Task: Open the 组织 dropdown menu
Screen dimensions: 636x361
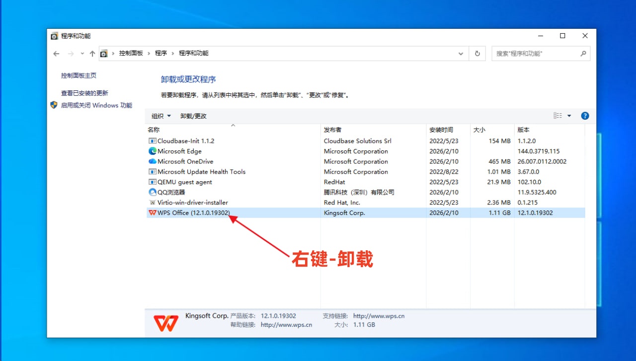Action: pyautogui.click(x=161, y=116)
